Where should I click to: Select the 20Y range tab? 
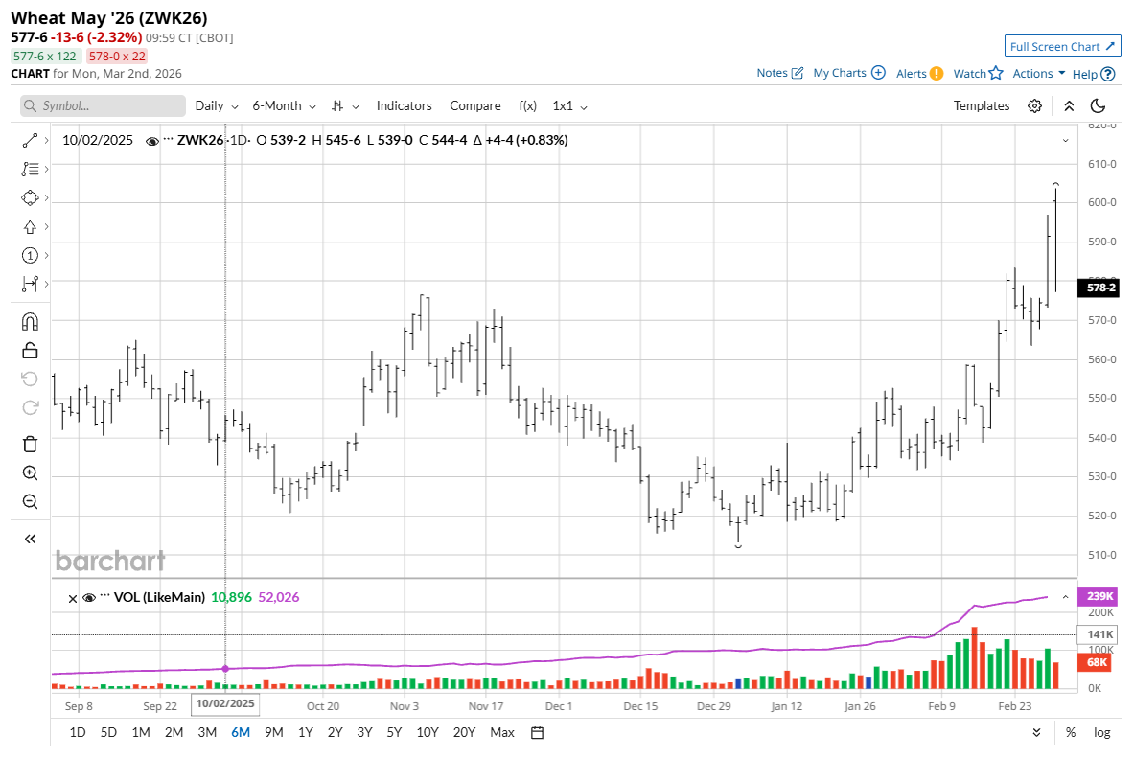pos(464,733)
